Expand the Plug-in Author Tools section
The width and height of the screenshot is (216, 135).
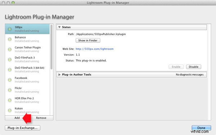[x=59, y=75]
